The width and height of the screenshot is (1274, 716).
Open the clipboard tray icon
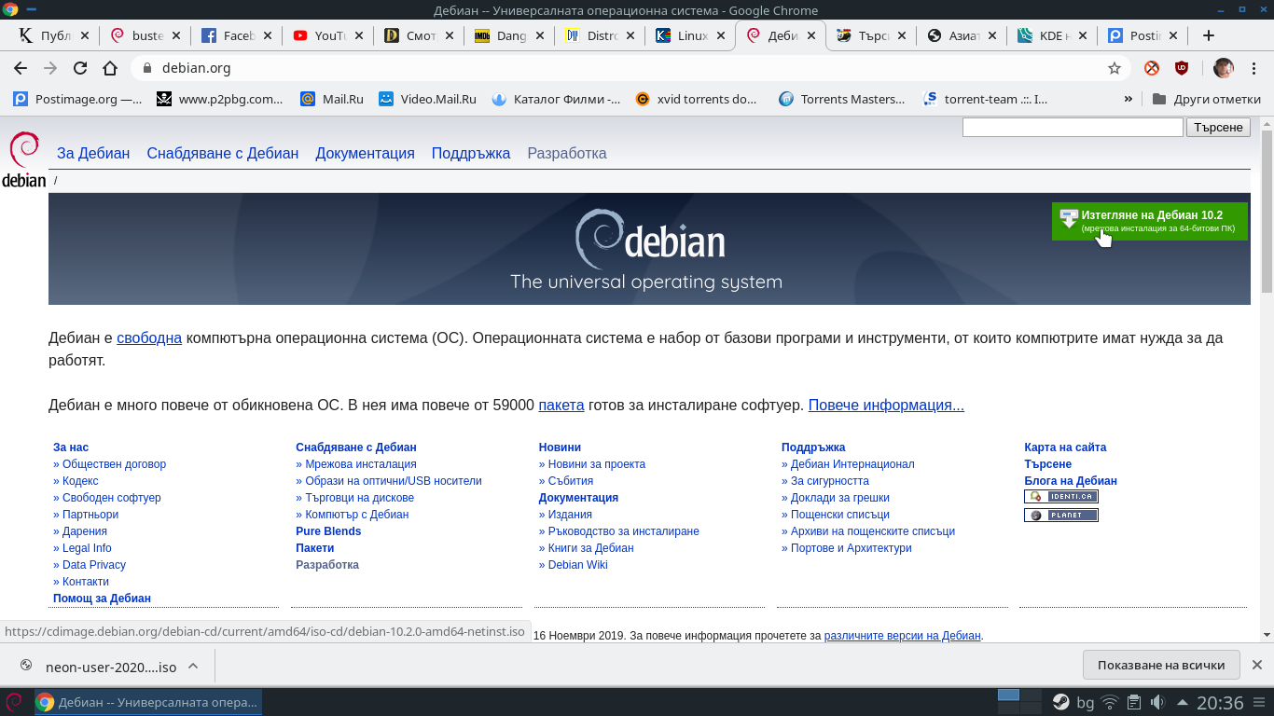1134,702
